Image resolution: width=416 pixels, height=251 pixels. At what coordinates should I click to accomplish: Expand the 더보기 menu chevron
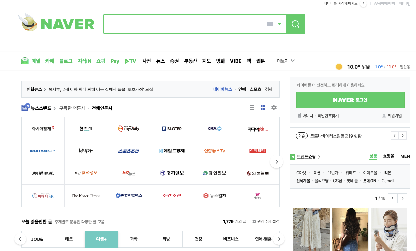pos(293,61)
